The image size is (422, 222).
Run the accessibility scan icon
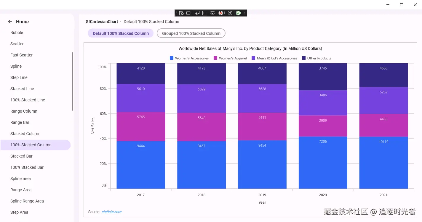[230, 13]
